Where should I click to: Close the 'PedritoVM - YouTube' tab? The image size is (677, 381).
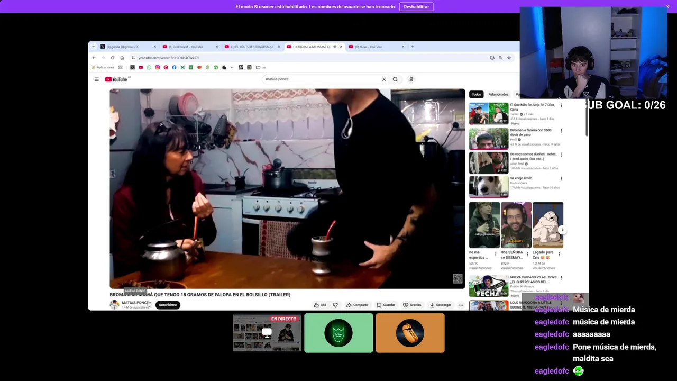[217, 47]
